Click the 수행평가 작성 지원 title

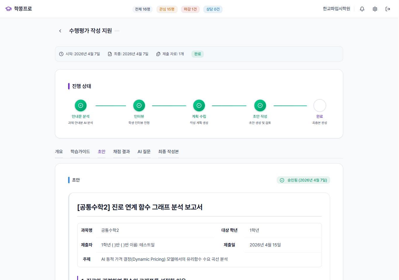click(90, 31)
